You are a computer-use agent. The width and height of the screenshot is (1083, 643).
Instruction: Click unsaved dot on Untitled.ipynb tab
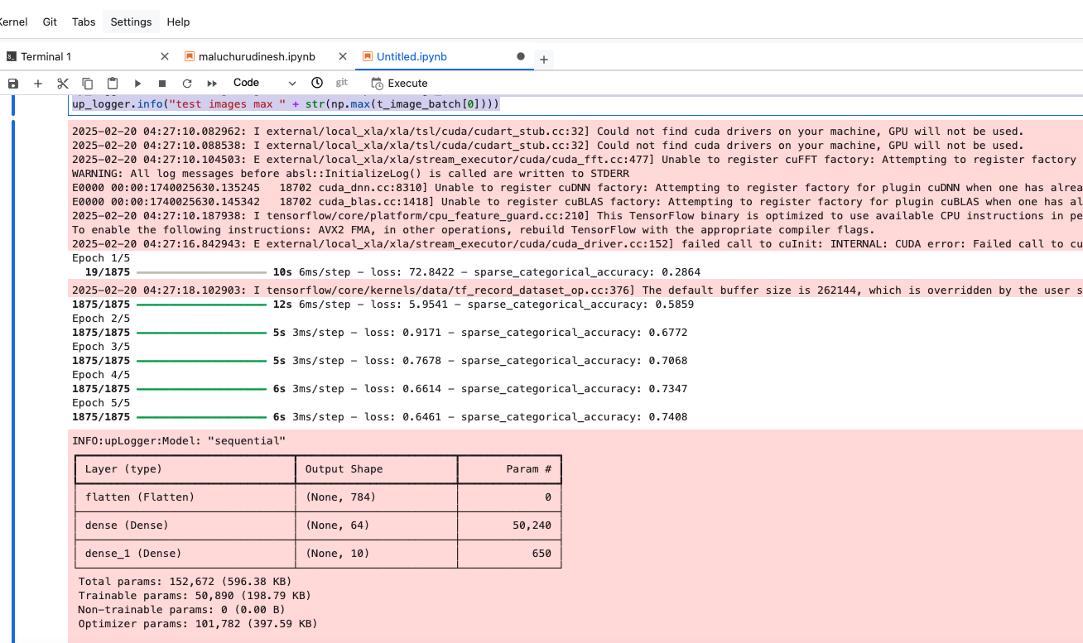521,56
